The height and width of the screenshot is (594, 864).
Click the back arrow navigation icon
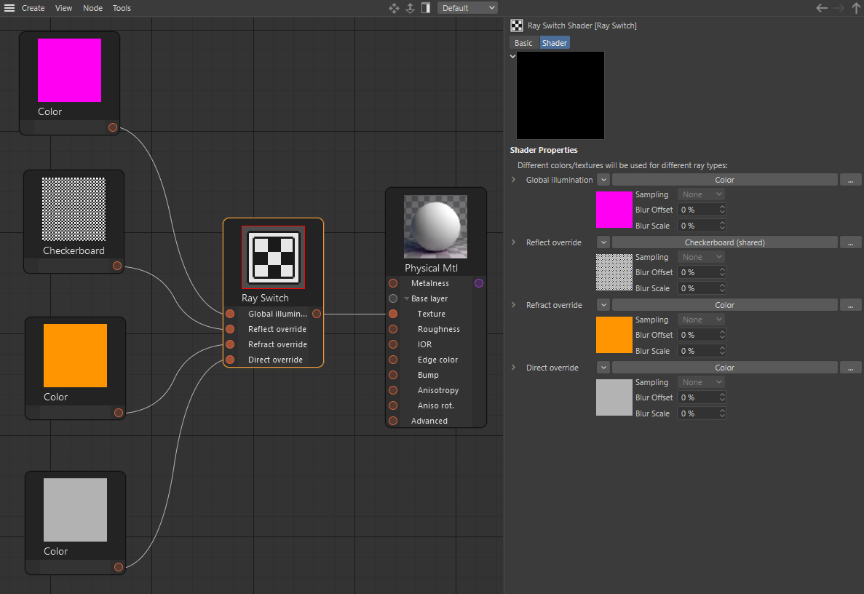point(822,8)
